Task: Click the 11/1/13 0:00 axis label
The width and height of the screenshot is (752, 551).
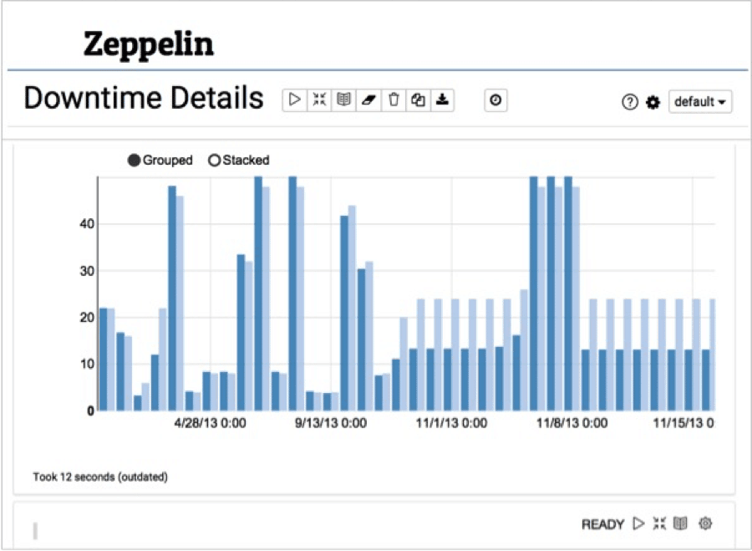Action: pyautogui.click(x=451, y=423)
